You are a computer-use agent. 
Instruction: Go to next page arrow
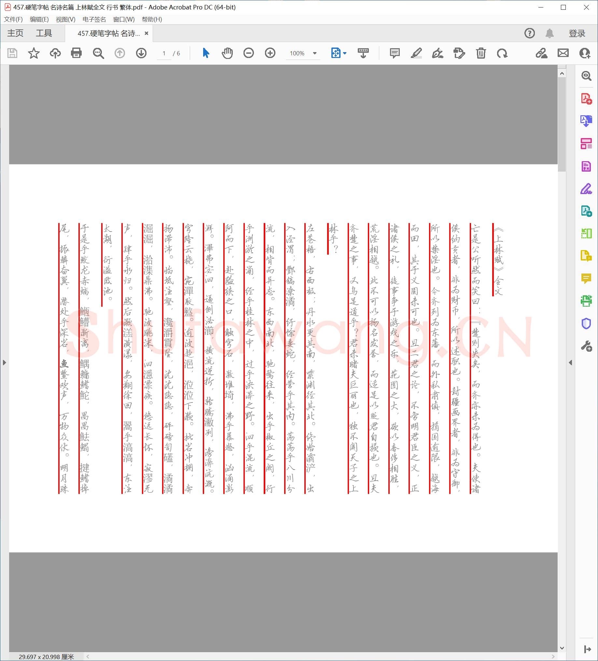pos(141,53)
